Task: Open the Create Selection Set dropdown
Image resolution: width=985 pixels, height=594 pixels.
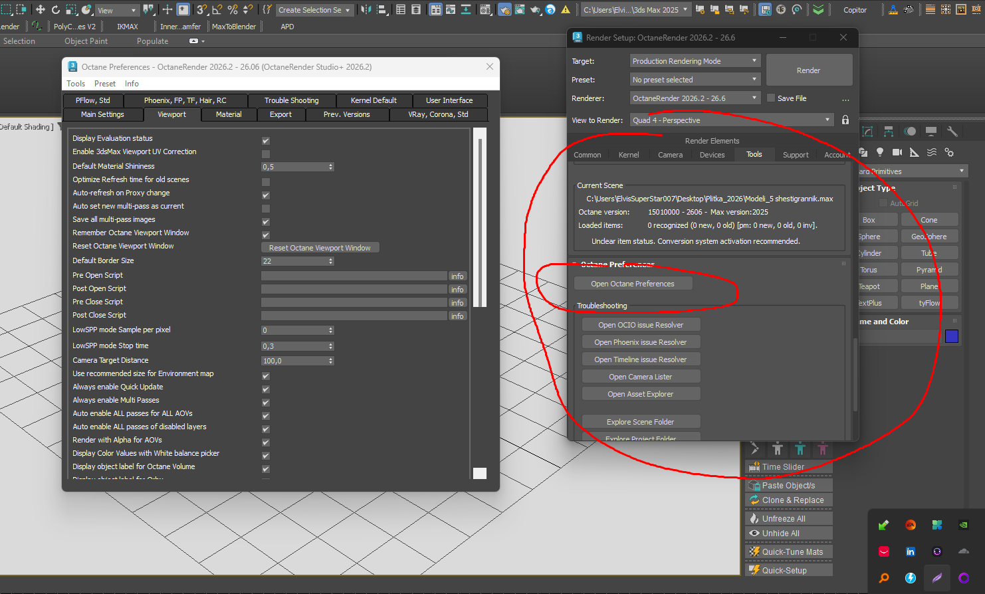Action: (x=314, y=10)
